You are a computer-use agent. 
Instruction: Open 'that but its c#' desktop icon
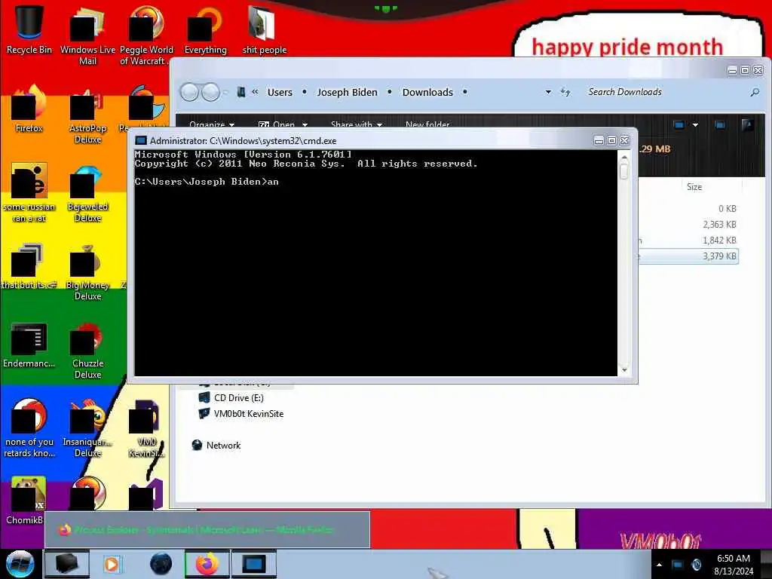(x=29, y=266)
